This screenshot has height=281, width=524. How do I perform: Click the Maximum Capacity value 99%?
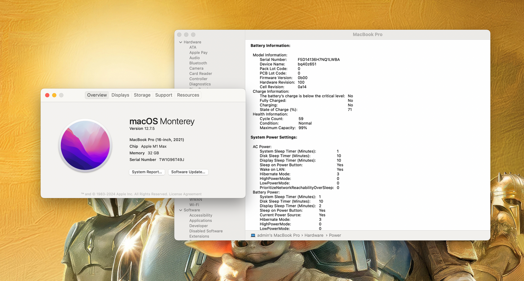[303, 128]
